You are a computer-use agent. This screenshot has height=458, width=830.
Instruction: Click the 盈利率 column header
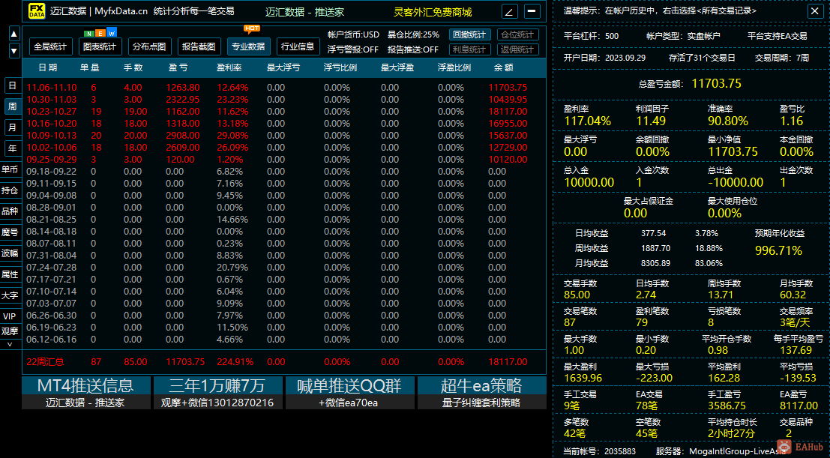point(229,67)
